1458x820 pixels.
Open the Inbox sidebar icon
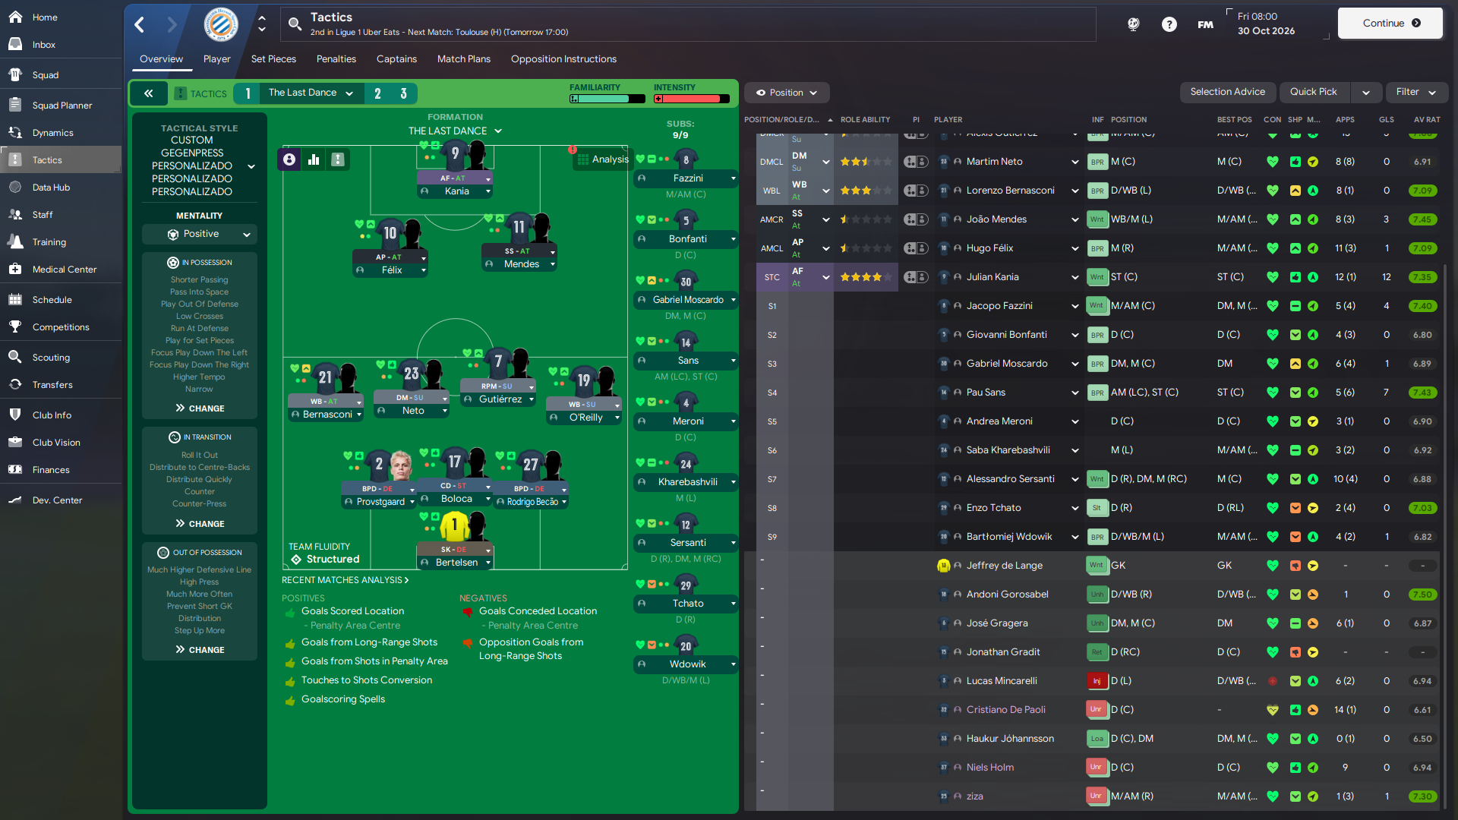tap(15, 44)
